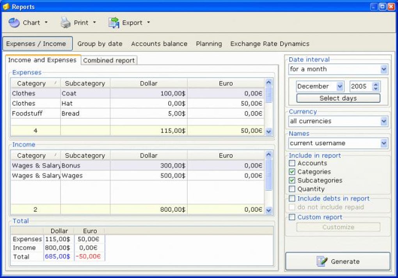
Task: Decrease year 2005 with stepper down arrow
Action: [x=376, y=89]
